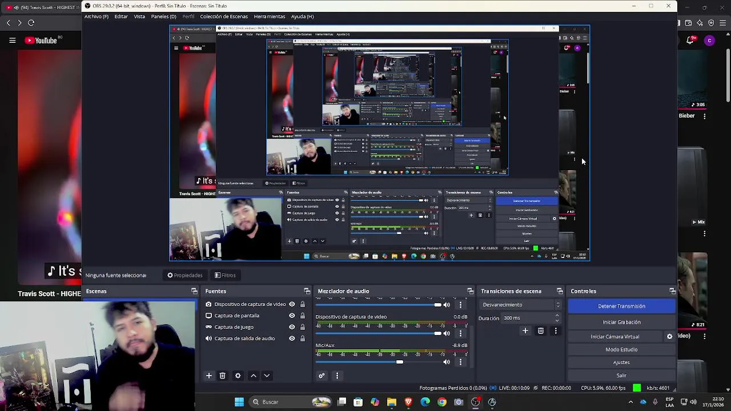Mute Dispositivo de captura de video speaker icon
This screenshot has height=411, width=731.
point(447,333)
